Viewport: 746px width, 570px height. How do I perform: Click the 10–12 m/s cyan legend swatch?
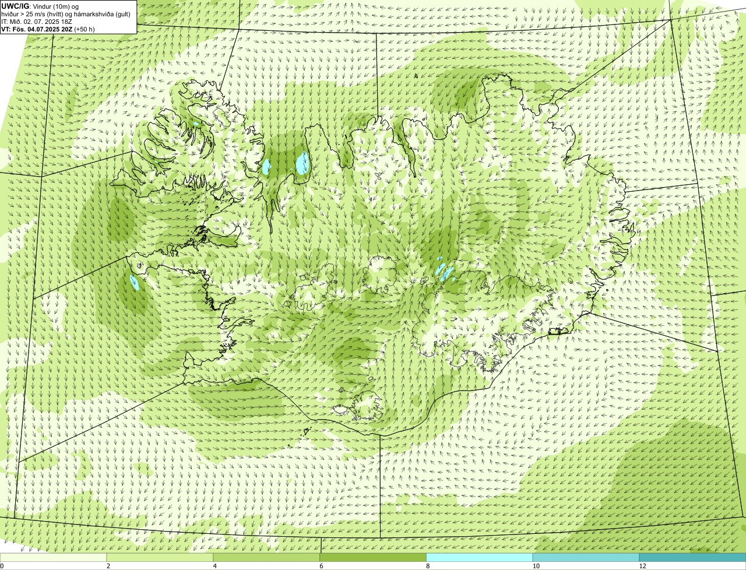click(586, 558)
